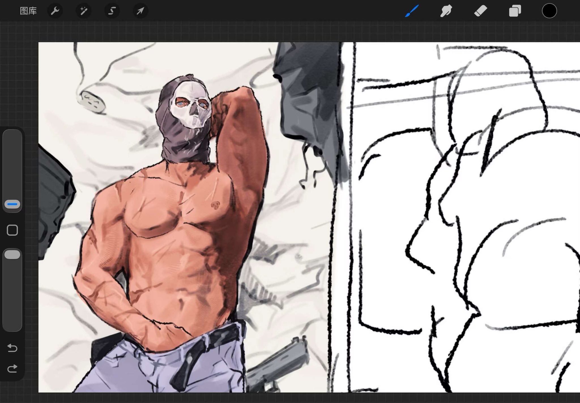580x403 pixels.
Task: Undo the last stroke
Action: [x=12, y=347]
